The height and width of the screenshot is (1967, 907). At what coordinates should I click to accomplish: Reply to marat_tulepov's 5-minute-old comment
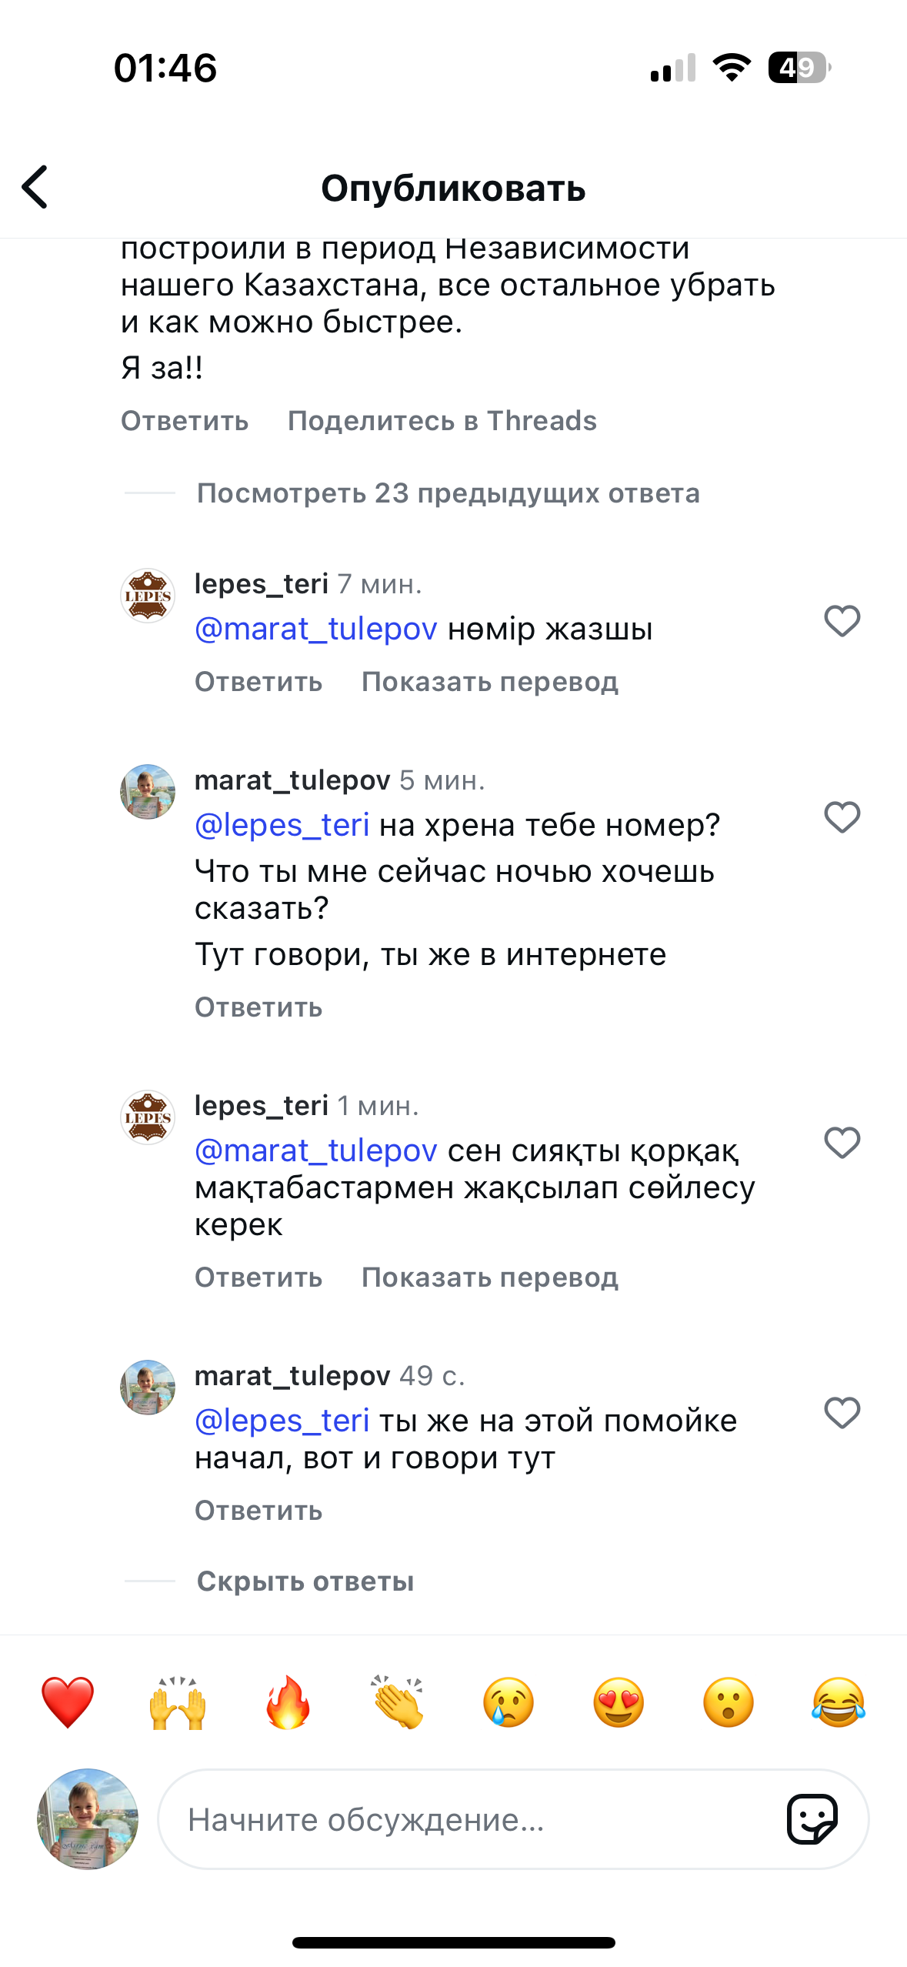258,1007
